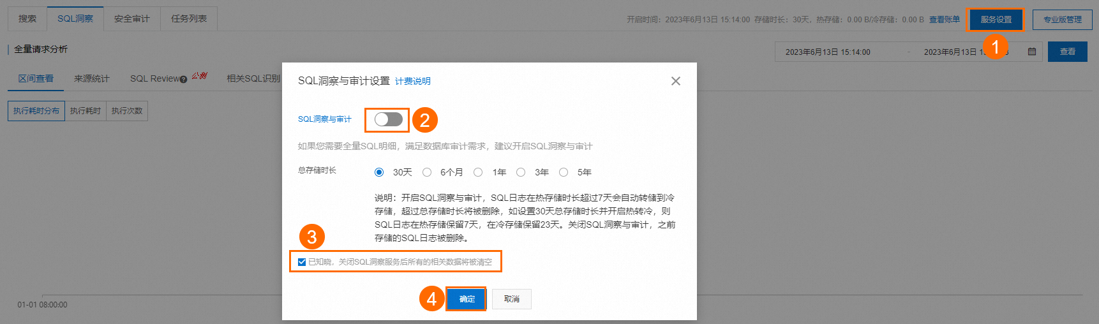Select 30天 storage duration
This screenshot has height=324, width=1099.
pyautogui.click(x=379, y=172)
